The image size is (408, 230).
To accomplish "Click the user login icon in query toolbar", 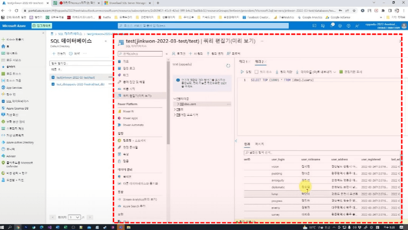I will [173, 54].
